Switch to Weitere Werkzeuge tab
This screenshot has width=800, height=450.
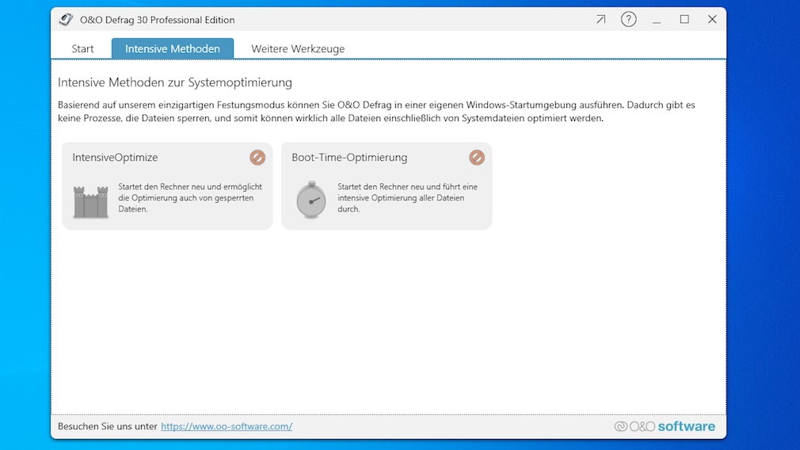(298, 48)
